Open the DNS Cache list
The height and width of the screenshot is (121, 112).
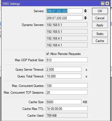pos(100,41)
